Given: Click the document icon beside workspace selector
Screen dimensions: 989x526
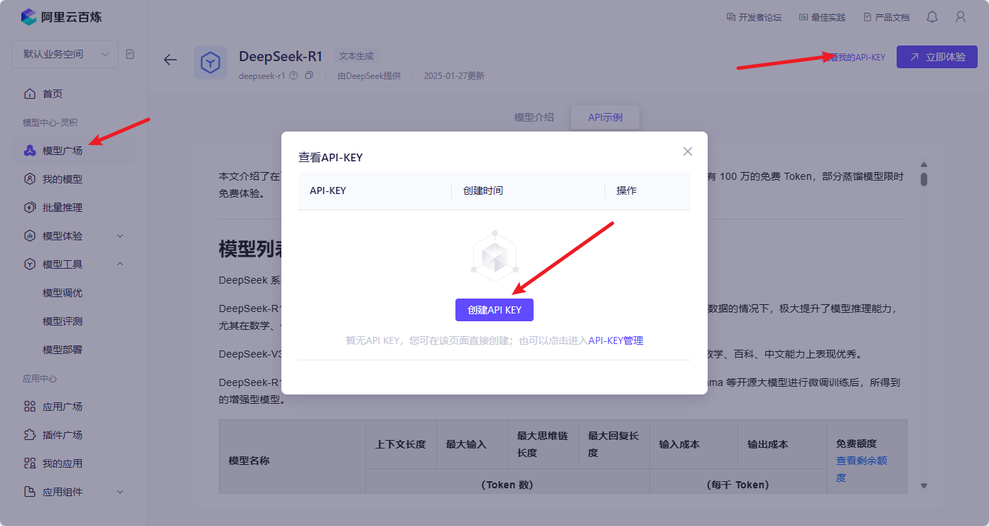Looking at the screenshot, I should 130,54.
